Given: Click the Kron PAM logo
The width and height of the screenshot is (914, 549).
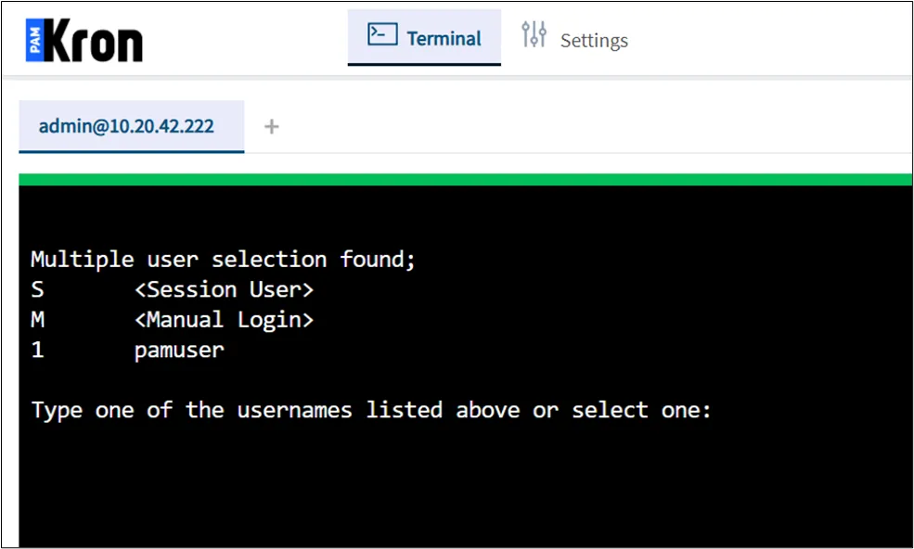Looking at the screenshot, I should point(84,40).
